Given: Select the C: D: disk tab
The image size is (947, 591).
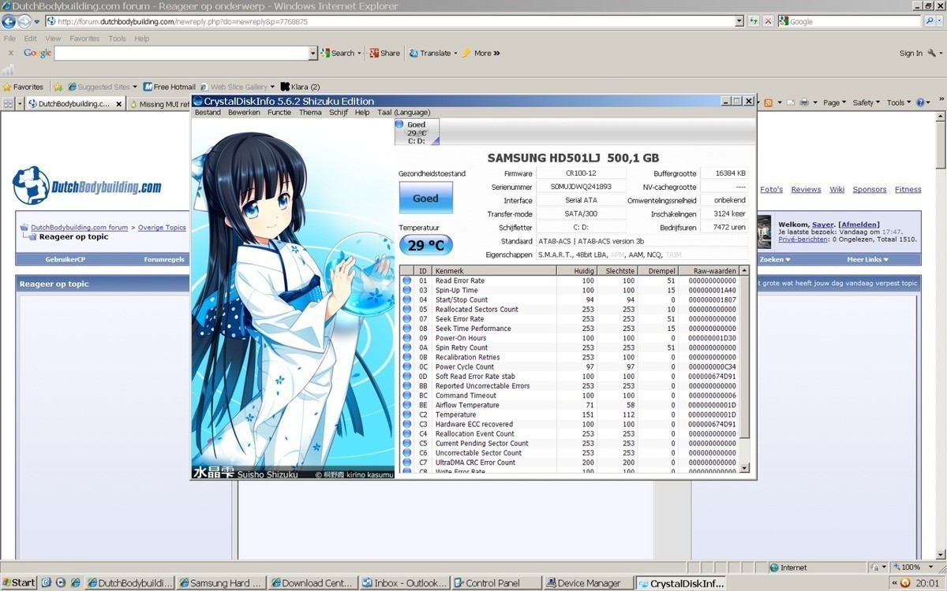Looking at the screenshot, I should point(416,132).
